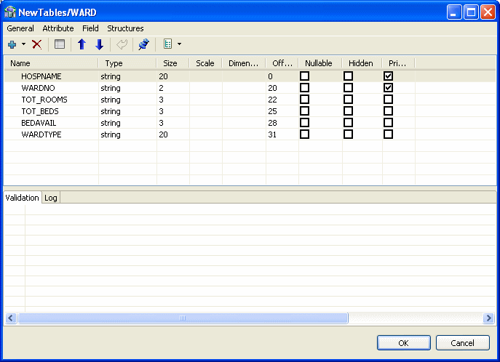Check the Primary checkbox for WARDTYPE
500x362 pixels.
point(388,134)
